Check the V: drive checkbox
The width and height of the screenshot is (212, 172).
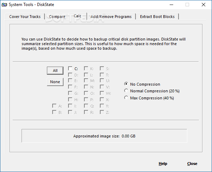[102, 87]
